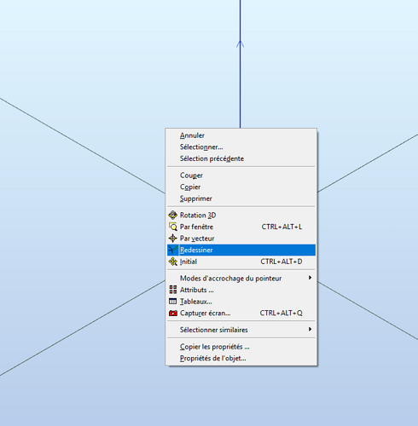418x426 pixels.
Task: Select Copier in the context menu
Action: pos(241,187)
